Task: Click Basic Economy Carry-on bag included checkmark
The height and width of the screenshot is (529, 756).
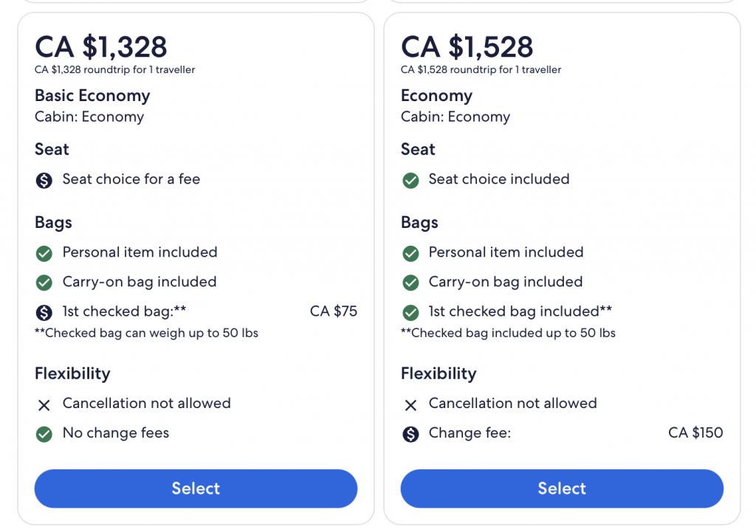Action: click(44, 283)
